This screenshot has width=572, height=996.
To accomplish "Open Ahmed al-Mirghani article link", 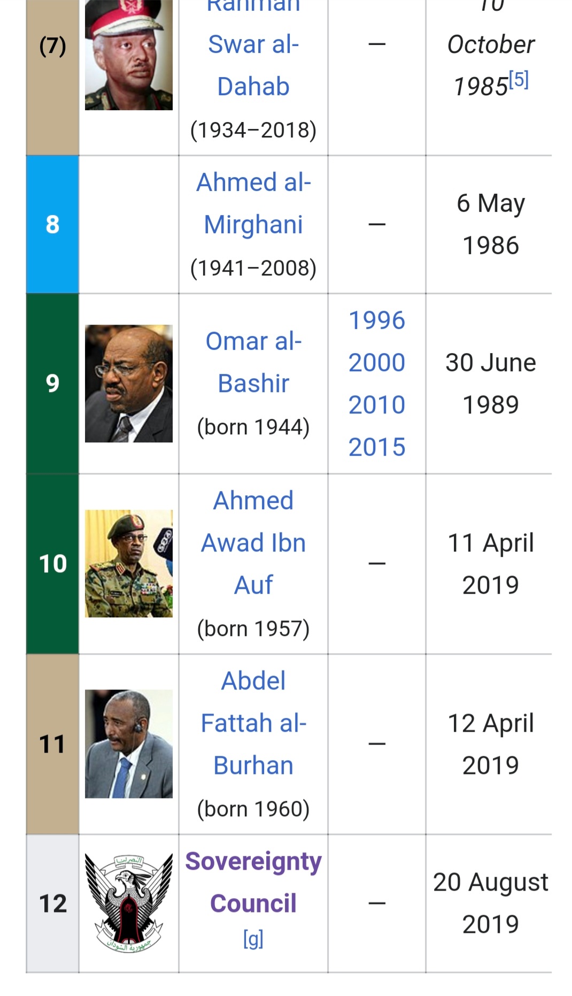I will pyautogui.click(x=253, y=203).
